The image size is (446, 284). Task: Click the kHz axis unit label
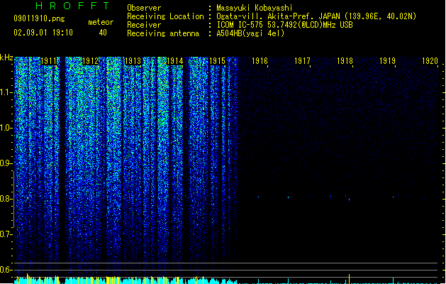coord(6,58)
